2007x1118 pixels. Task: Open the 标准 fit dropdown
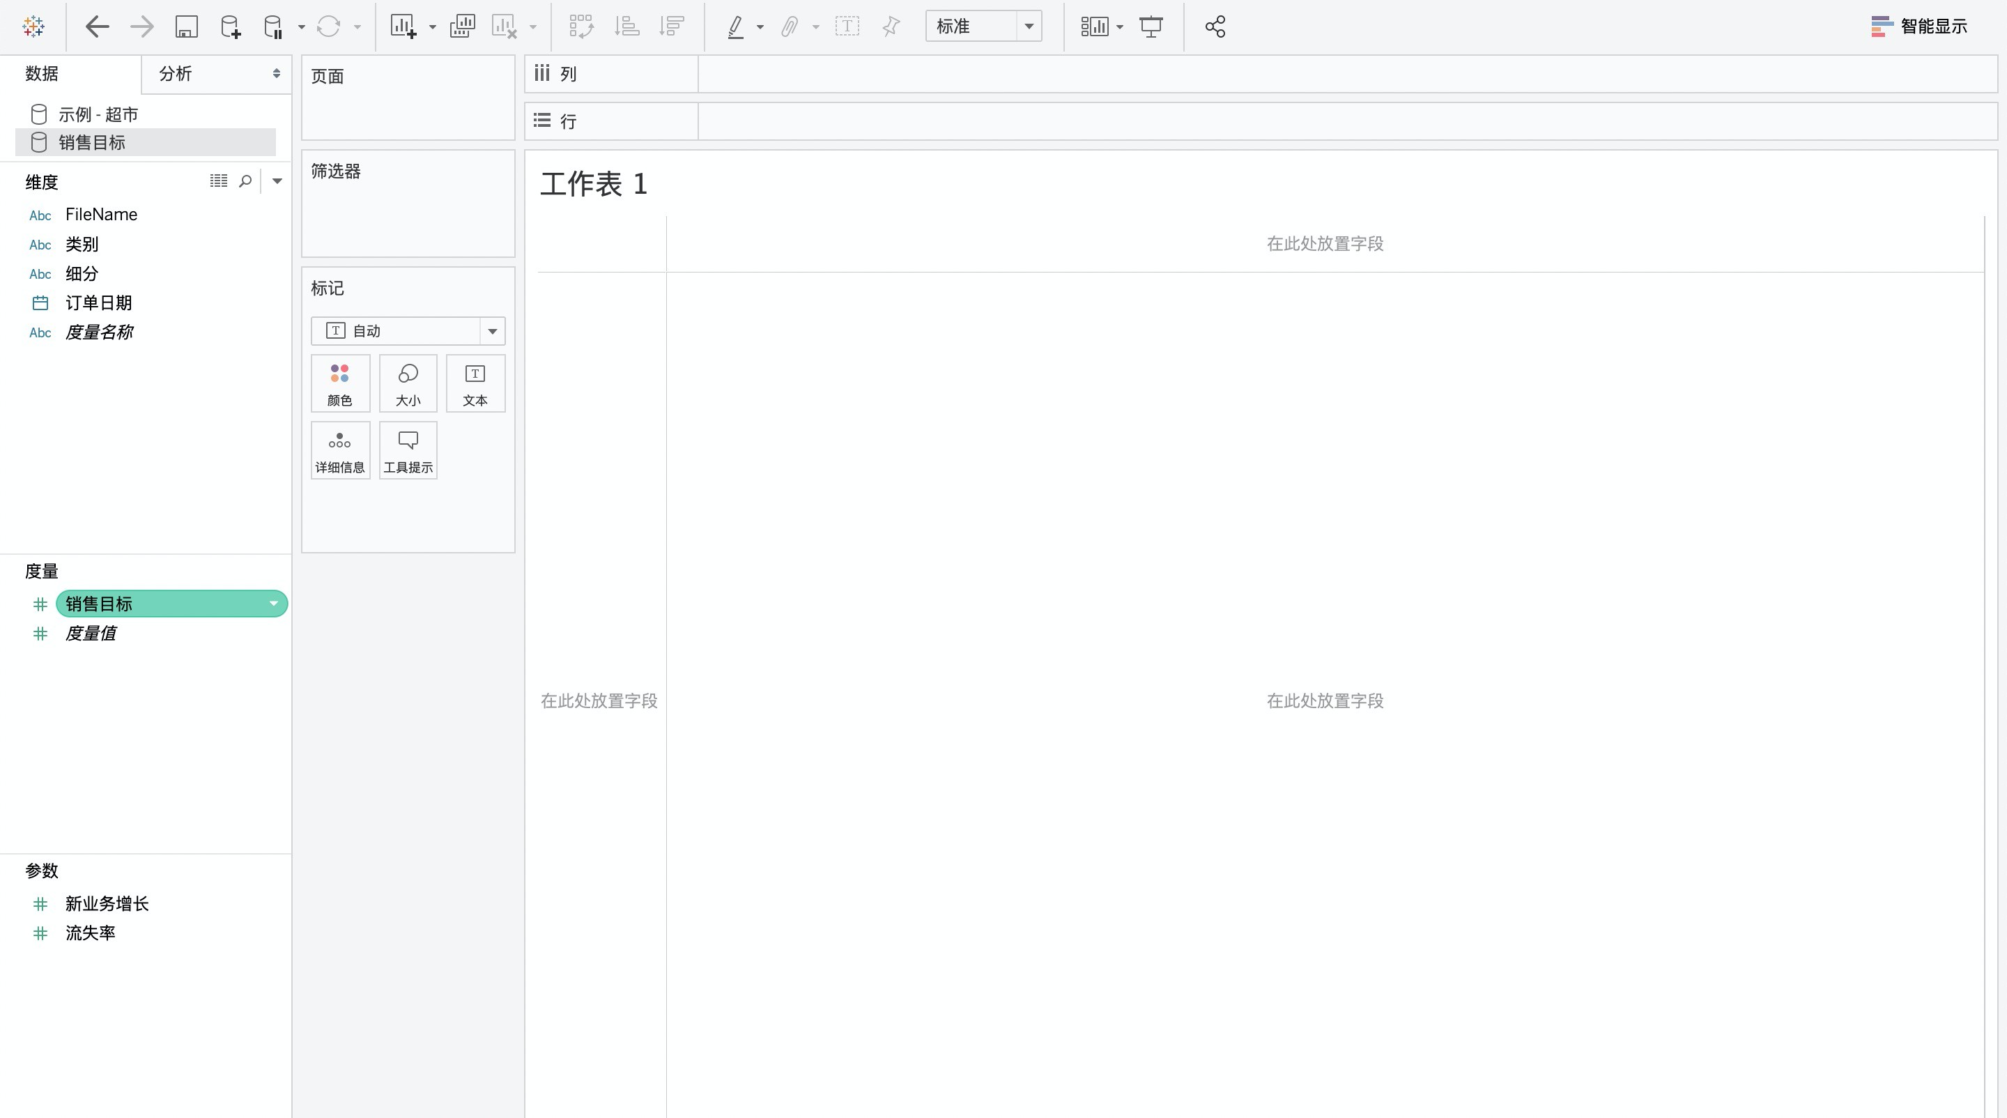point(1029,26)
